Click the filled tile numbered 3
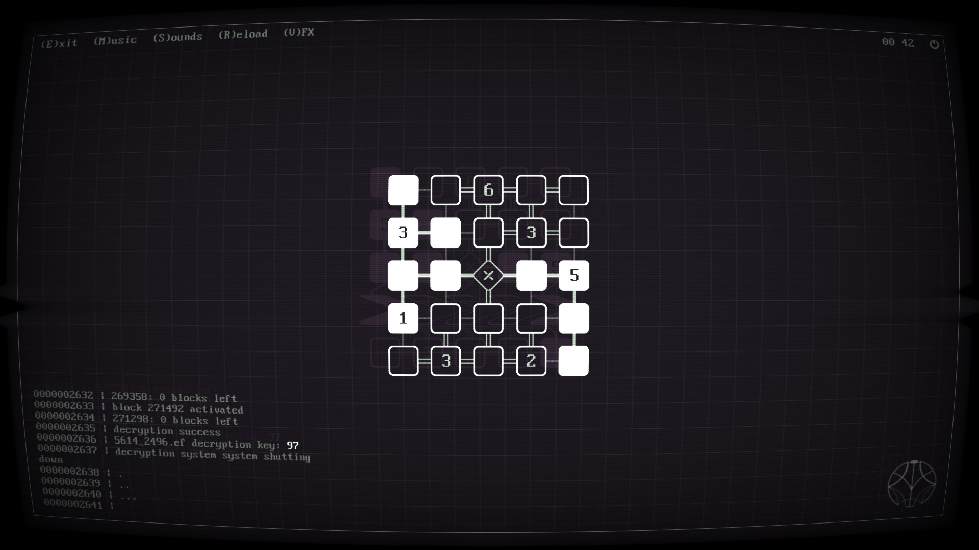The width and height of the screenshot is (979, 550). (403, 233)
